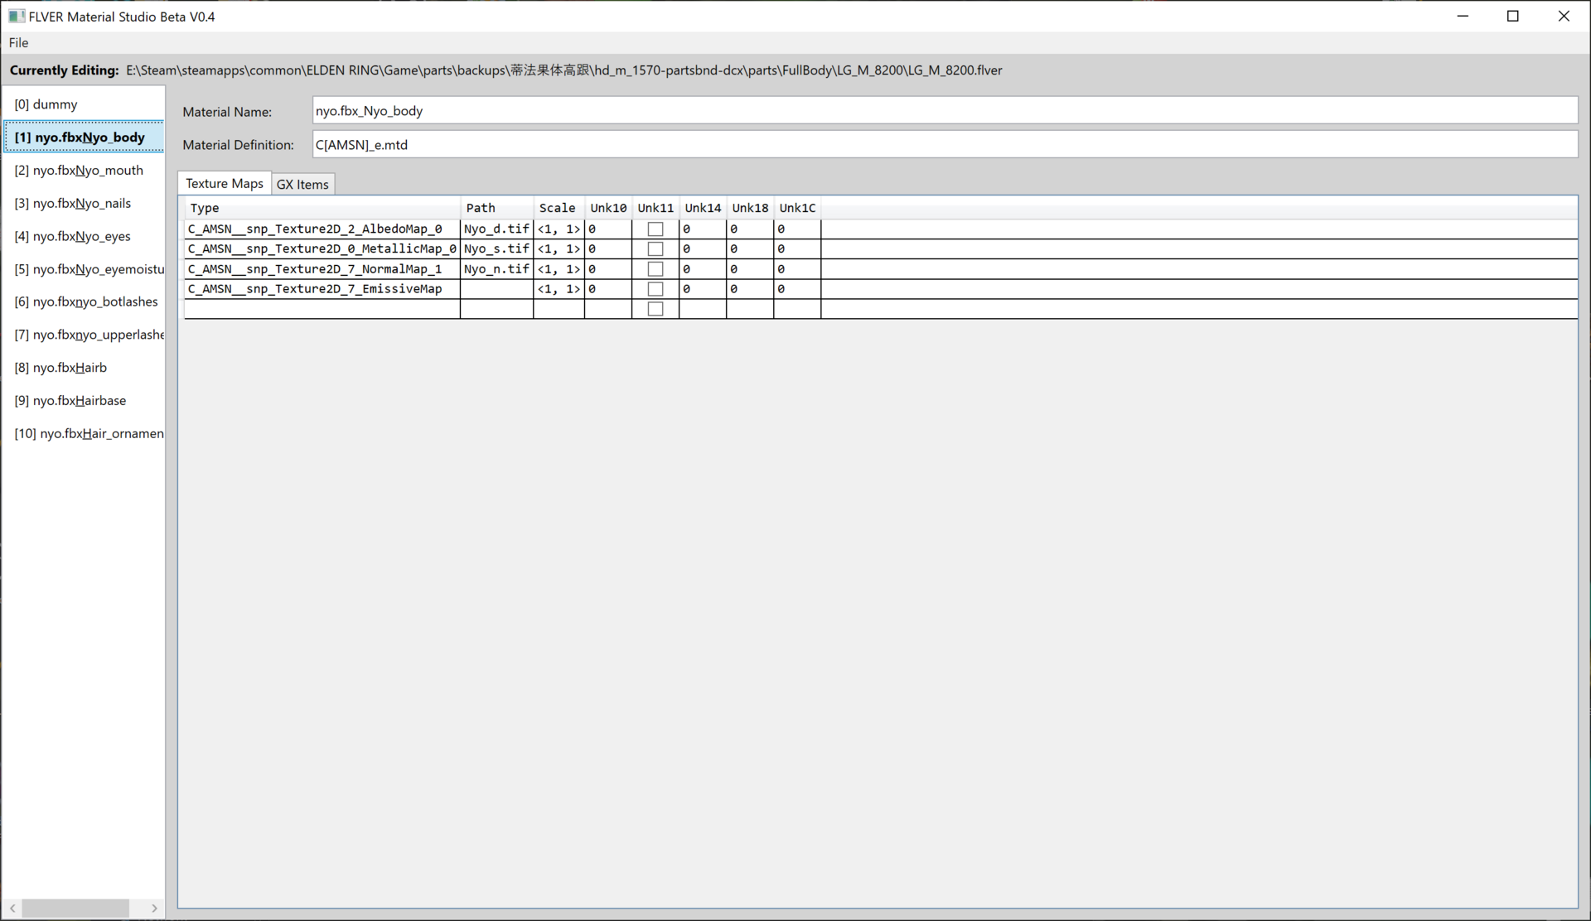Screen dimensions: 1591x921
Task: Toggle Unk11 checkbox for AlbedoMap_0 row
Action: (655, 229)
